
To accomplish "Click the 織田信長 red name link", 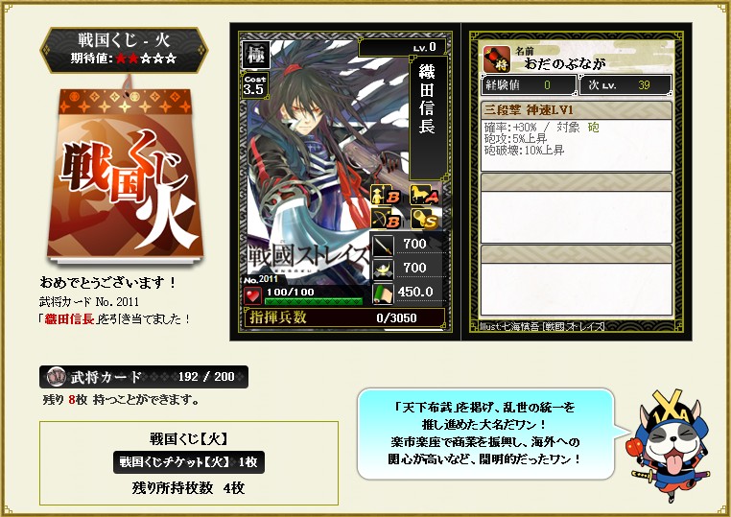I will (x=69, y=319).
